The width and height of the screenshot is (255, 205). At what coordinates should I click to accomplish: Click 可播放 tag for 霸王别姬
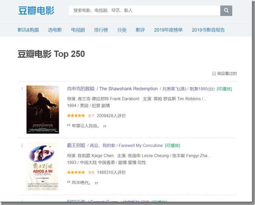tap(173, 146)
